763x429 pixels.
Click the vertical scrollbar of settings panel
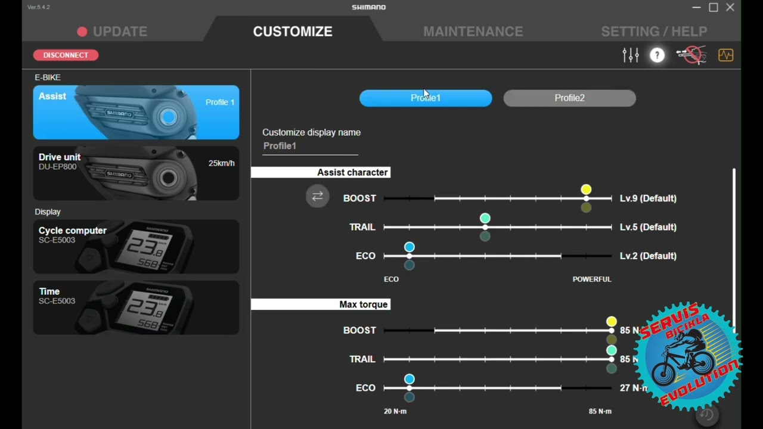tap(734, 250)
